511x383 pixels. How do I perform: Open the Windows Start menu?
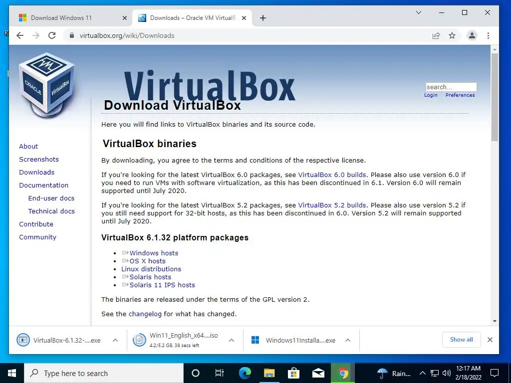12,373
